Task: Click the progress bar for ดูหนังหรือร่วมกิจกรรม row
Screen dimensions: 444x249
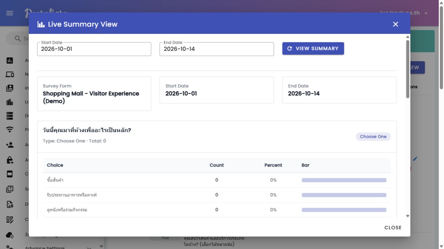Action: (344, 210)
